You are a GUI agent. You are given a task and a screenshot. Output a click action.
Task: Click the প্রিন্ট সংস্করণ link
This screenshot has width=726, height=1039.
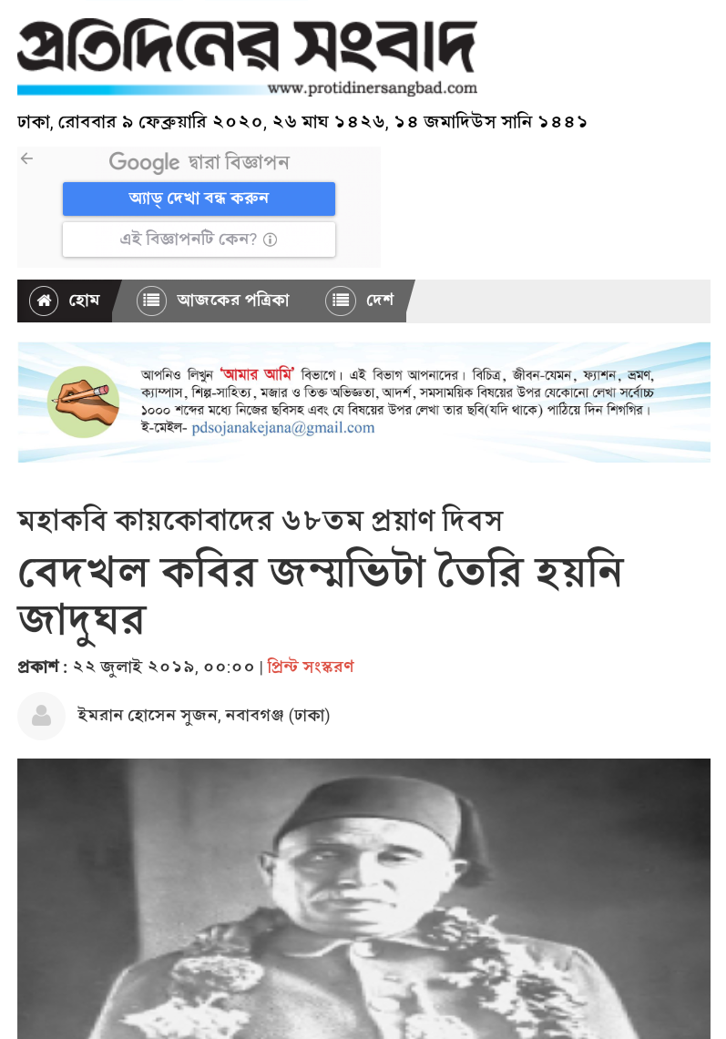(x=311, y=667)
